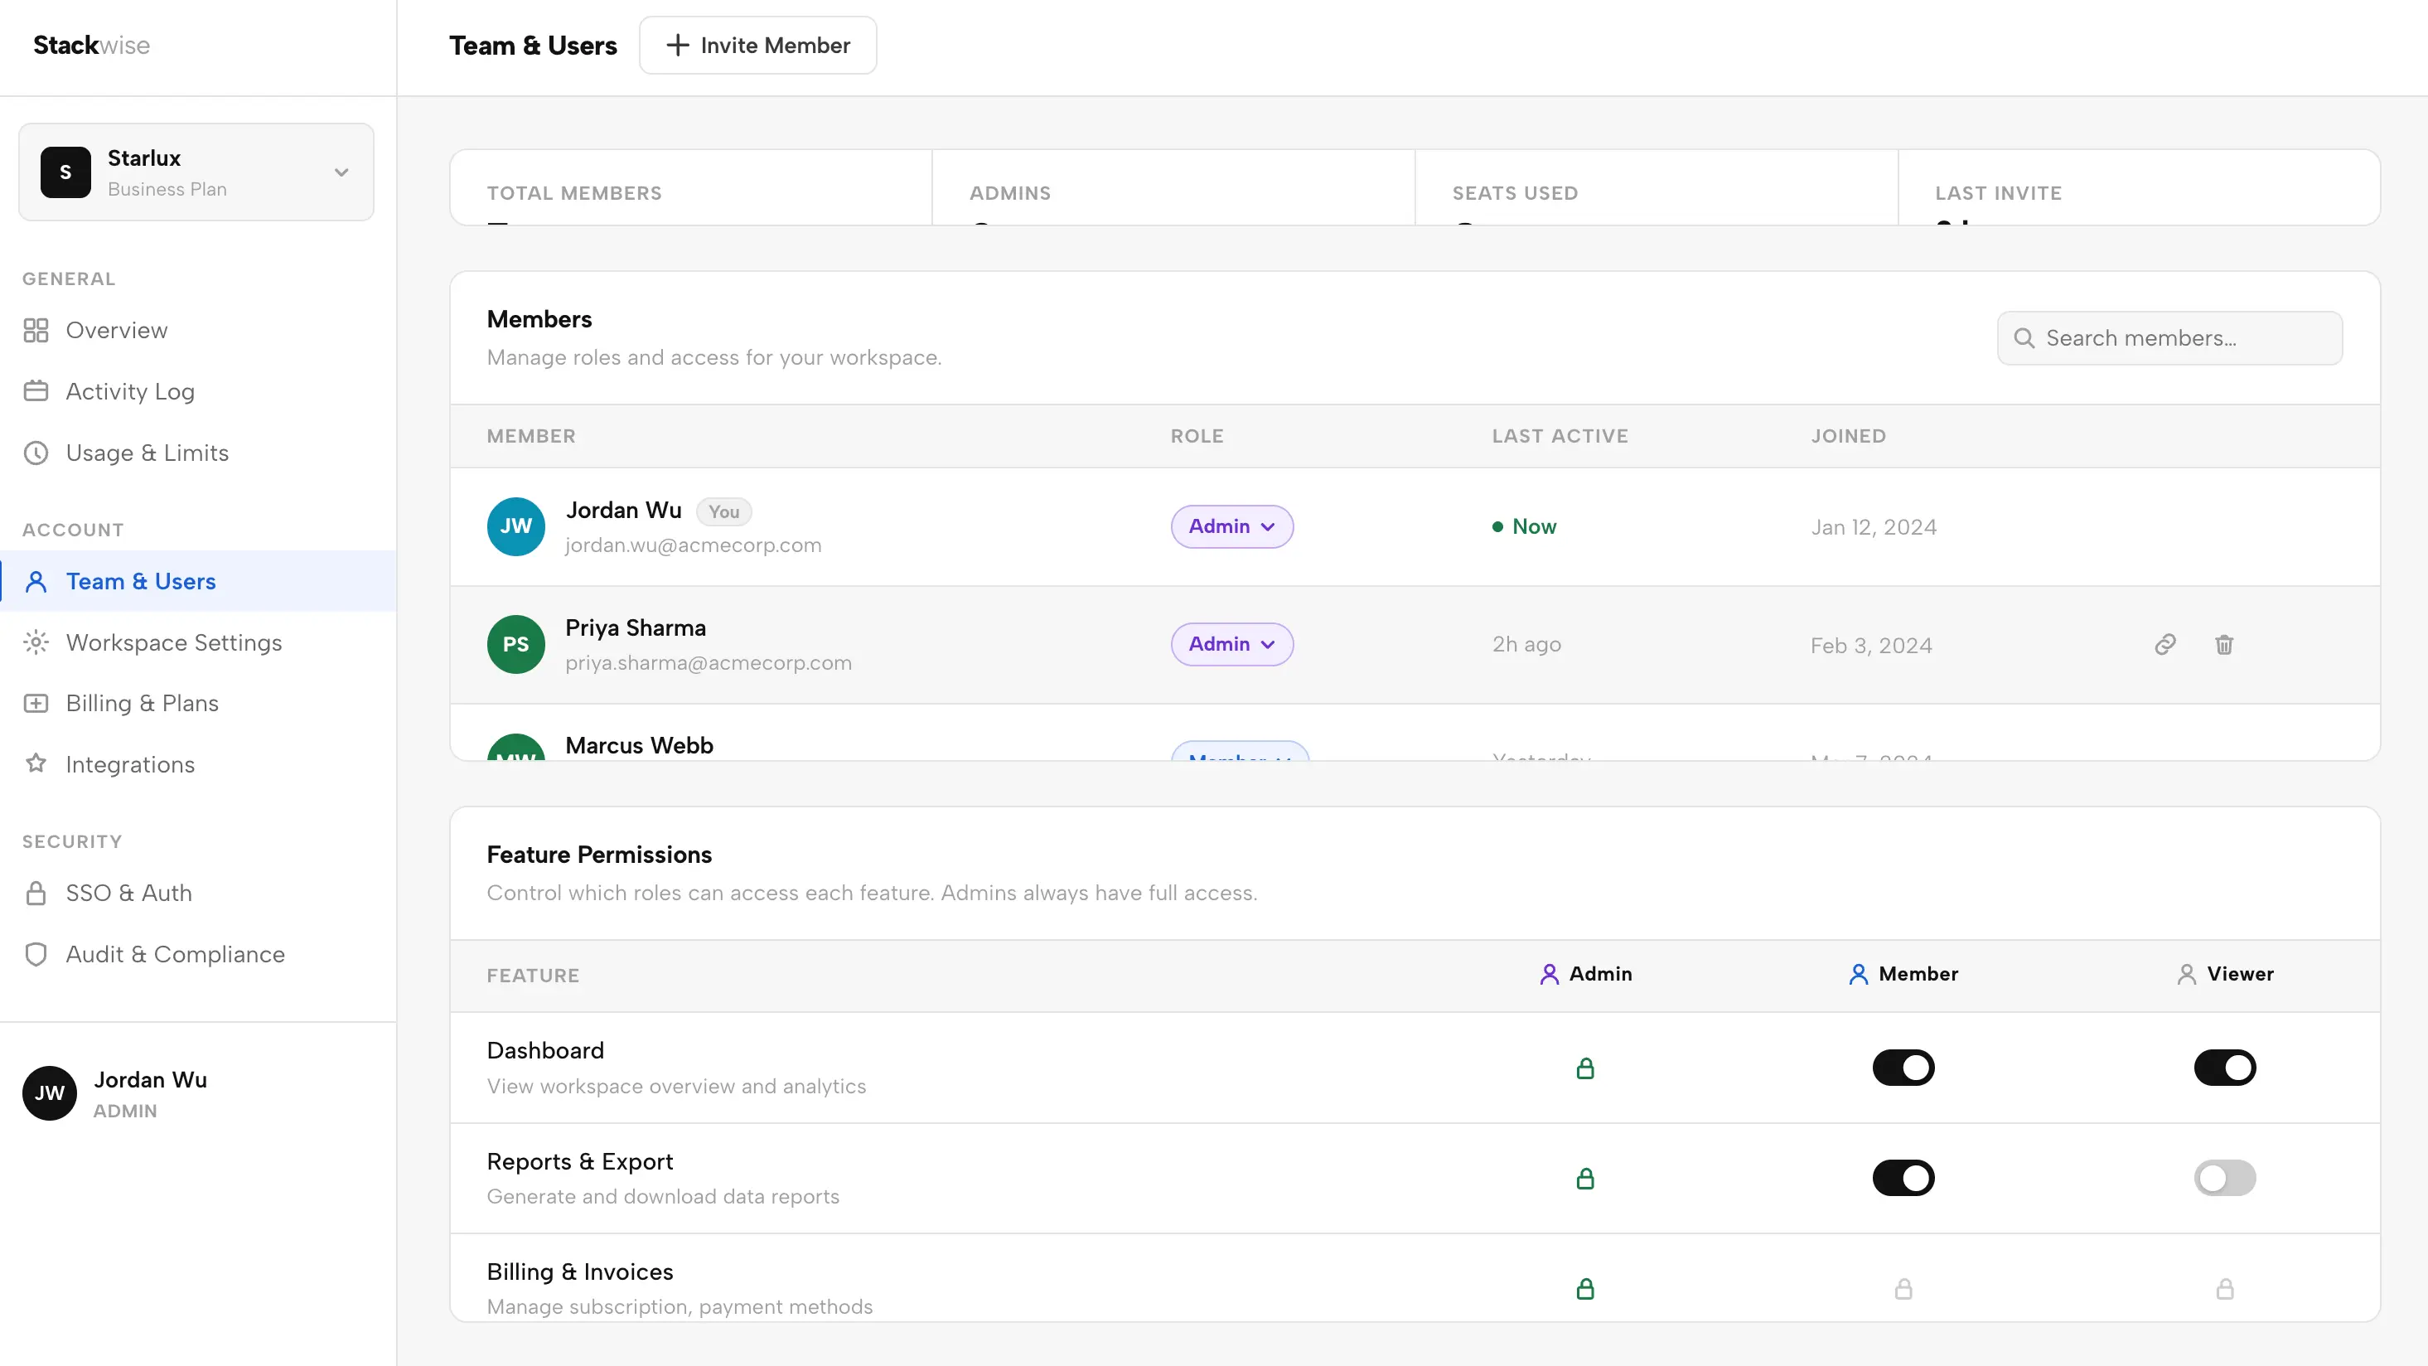The image size is (2428, 1366).
Task: Click the priya.sharma@acmecorp.com email
Action: pos(708,663)
